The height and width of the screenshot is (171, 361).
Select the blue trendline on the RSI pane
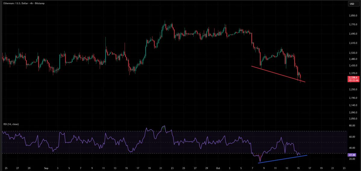pos(282,159)
